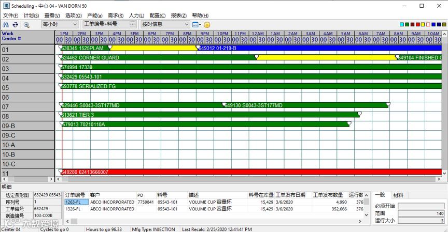Click the yellow legend color swatch
Viewport: 448px width, 232px height.
tap(423, 25)
